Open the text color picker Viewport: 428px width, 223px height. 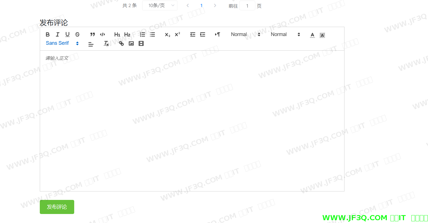[312, 35]
